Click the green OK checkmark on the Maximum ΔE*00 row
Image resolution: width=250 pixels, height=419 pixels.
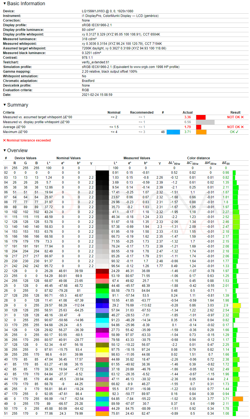point(237,132)
